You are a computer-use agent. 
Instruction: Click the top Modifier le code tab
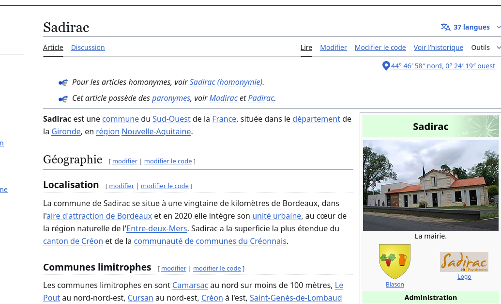click(x=380, y=48)
